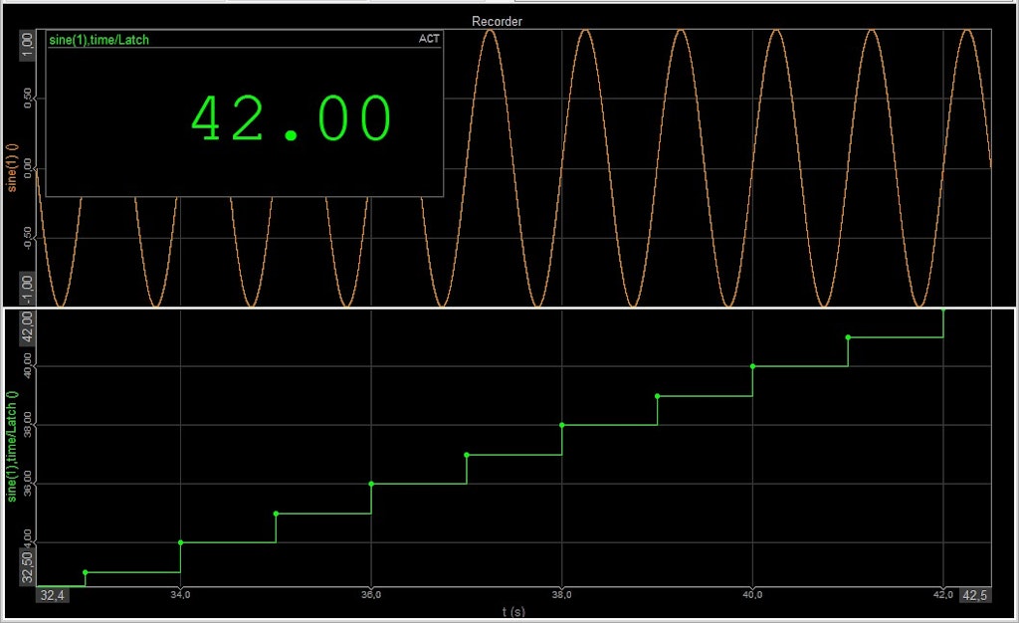1019x623 pixels.
Task: Click the 42.00 digital meter value
Action: (292, 118)
